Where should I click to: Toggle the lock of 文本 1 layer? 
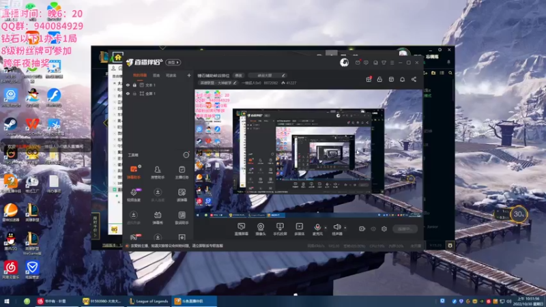[134, 85]
